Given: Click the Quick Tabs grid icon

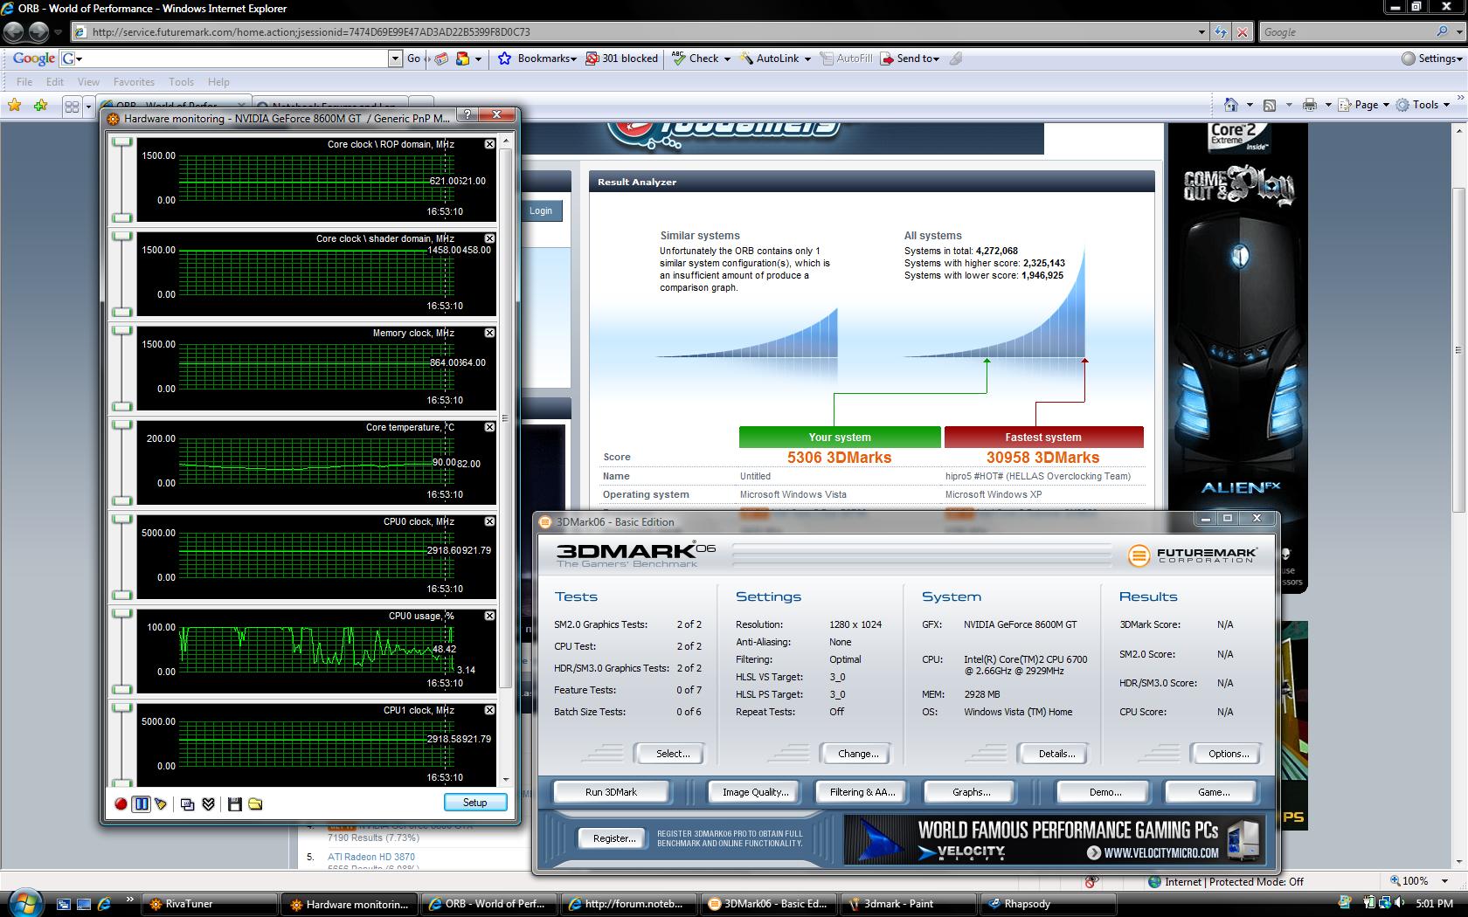Looking at the screenshot, I should point(72,106).
